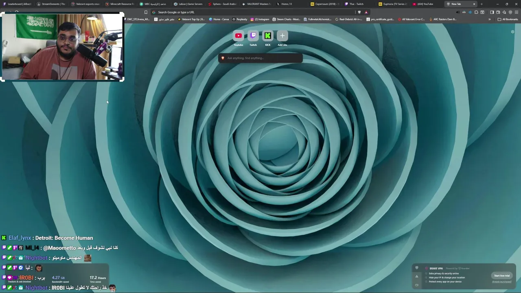Click the tab audio speaker icon in toolbar
Viewport: 521px width, 293px height.
pos(458,12)
